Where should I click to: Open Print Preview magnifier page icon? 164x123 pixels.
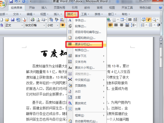[38, 20]
